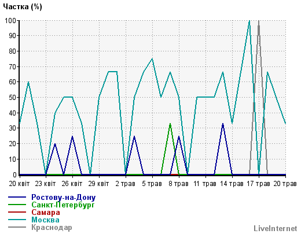The image size is (301, 234).
Task: Click the gray Краснодар legend line
Action: (x=17, y=227)
